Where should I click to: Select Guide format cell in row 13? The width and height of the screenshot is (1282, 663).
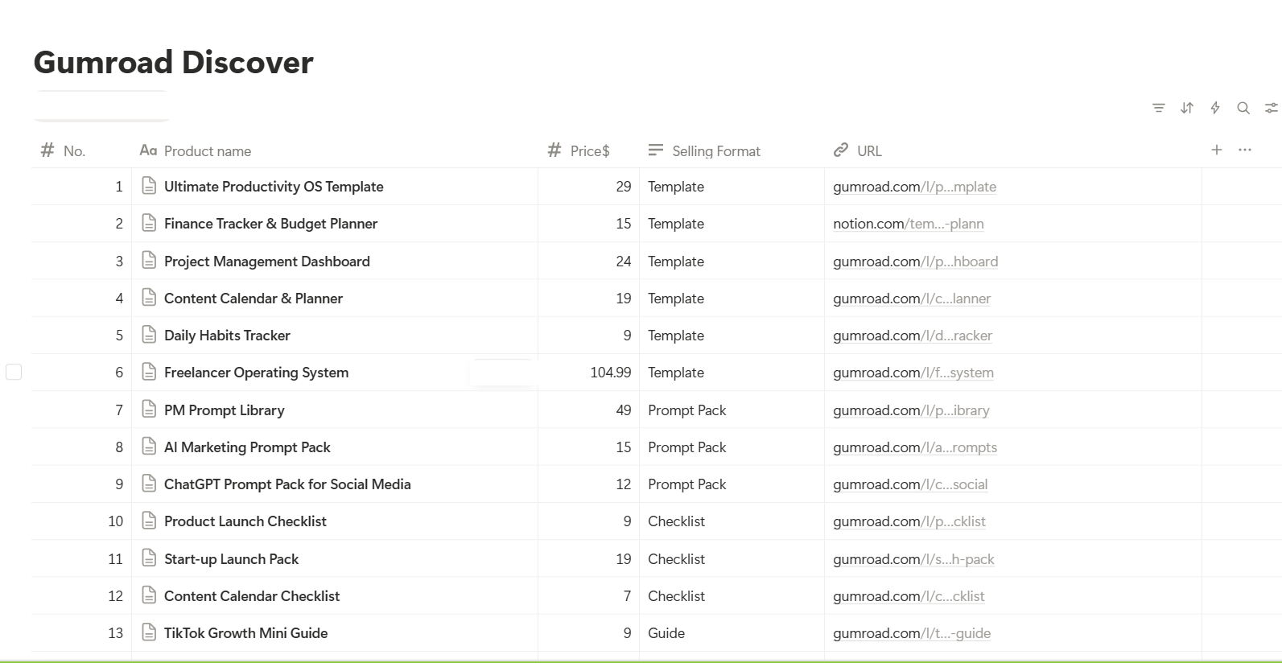pos(732,633)
